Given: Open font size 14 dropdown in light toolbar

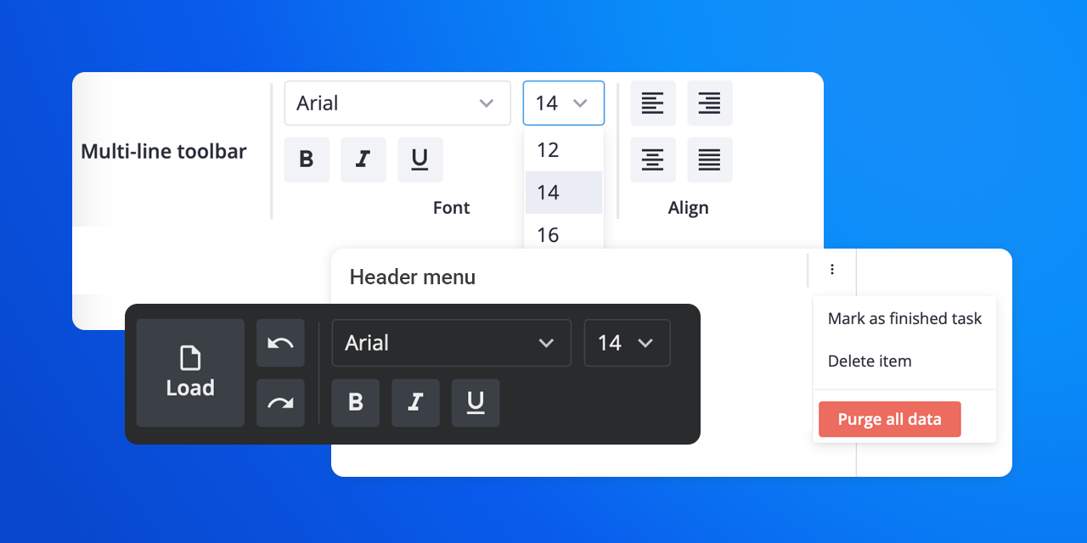Looking at the screenshot, I should click(564, 104).
